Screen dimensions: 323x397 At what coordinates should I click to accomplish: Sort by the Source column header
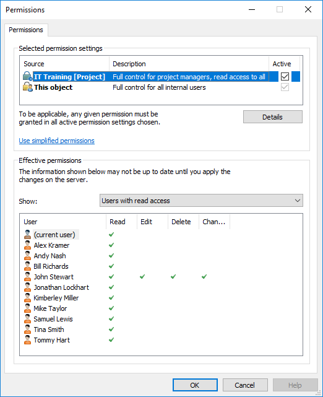(x=64, y=64)
